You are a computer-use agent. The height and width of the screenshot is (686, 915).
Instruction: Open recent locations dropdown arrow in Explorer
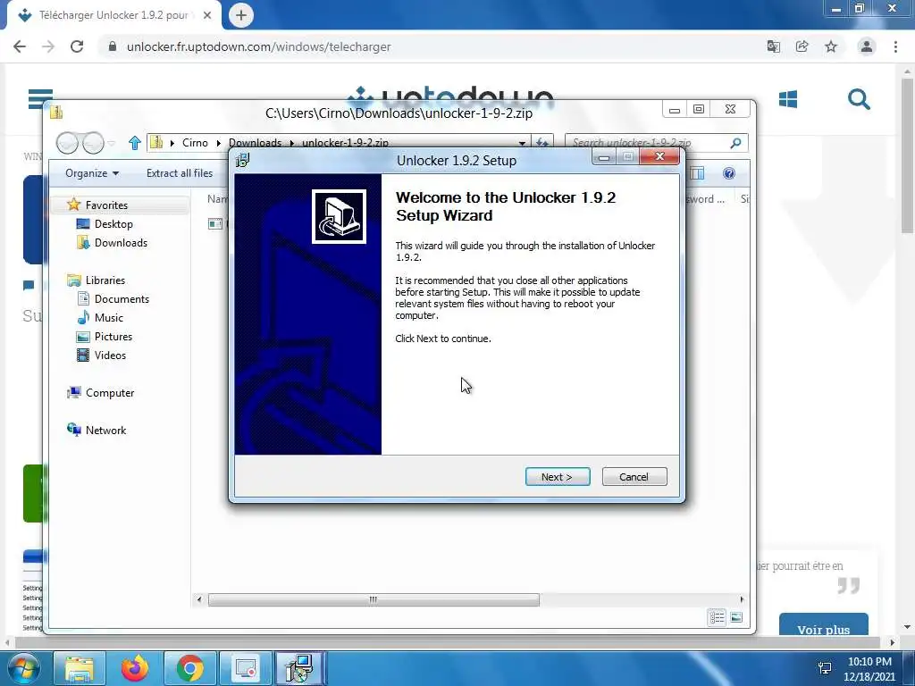112,143
